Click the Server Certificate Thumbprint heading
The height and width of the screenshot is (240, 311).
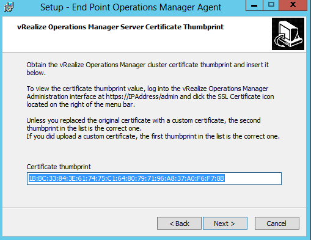coord(120,27)
